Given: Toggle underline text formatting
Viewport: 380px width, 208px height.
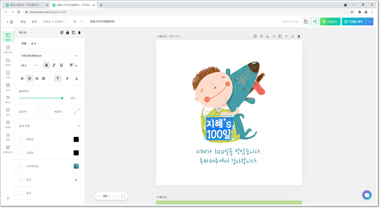Looking at the screenshot, I should 61,65.
